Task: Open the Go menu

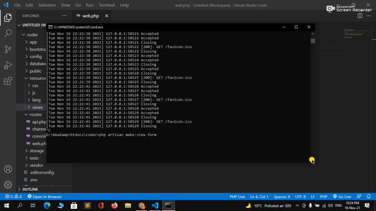Action: [78, 5]
